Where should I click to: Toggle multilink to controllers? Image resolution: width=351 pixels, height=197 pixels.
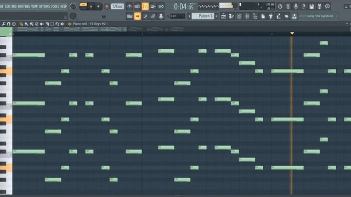[161, 16]
